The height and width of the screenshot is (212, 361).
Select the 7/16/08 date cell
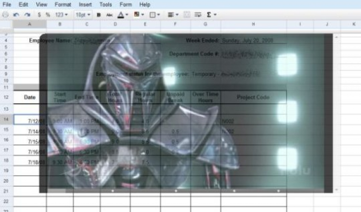[x=30, y=151]
